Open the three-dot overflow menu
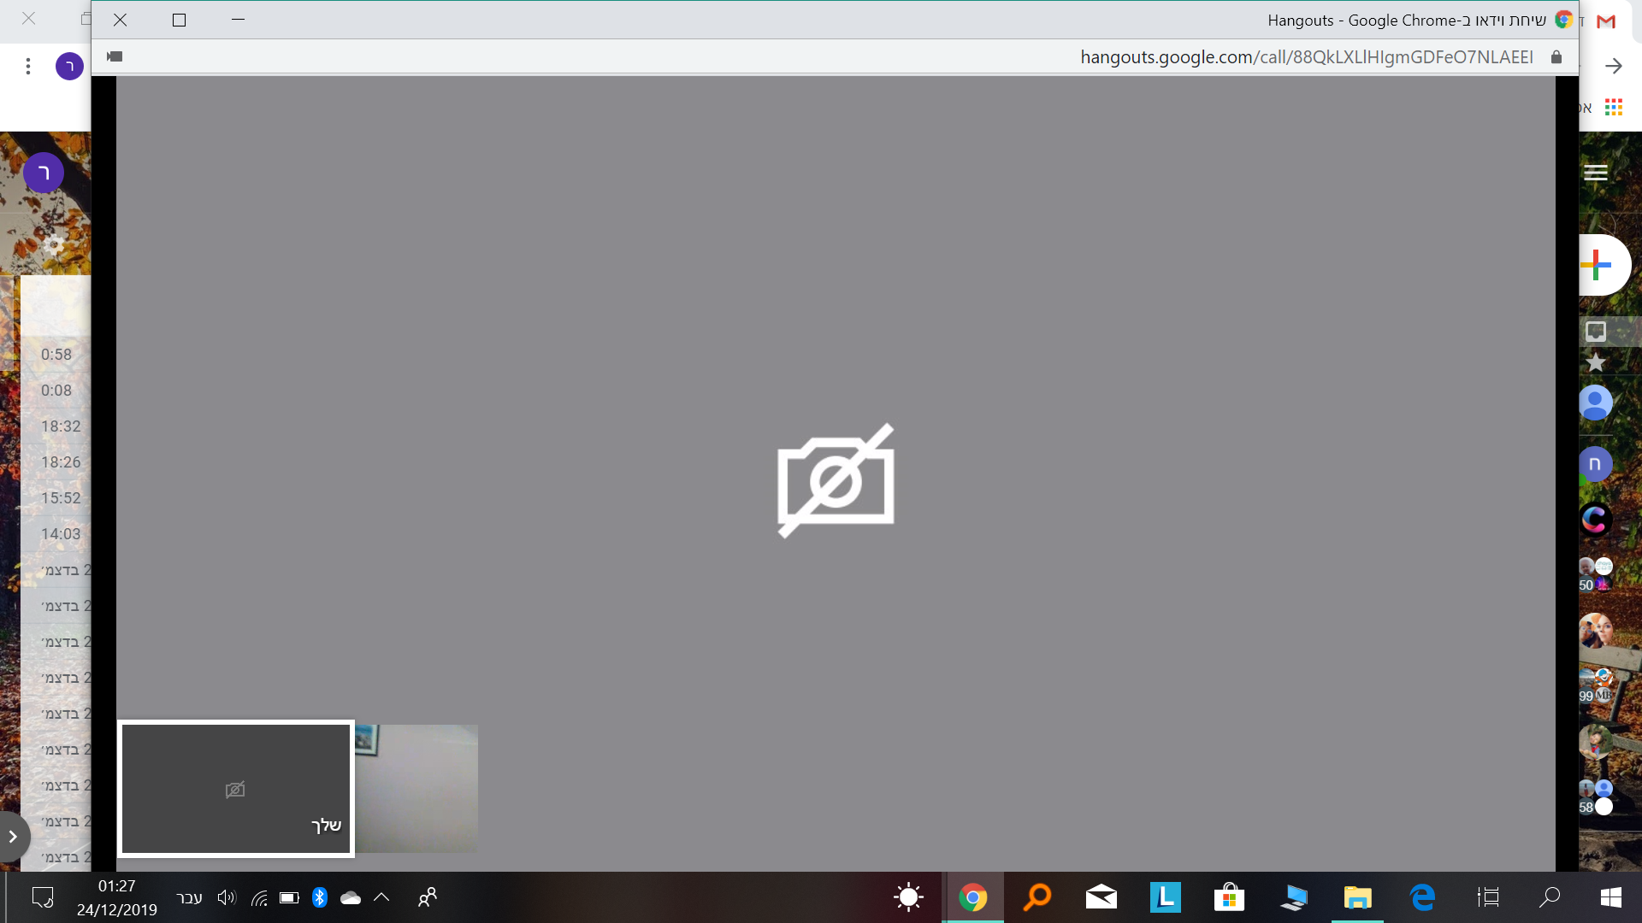 click(28, 66)
